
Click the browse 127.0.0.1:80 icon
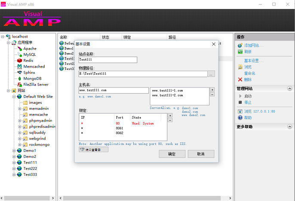coord(240,111)
